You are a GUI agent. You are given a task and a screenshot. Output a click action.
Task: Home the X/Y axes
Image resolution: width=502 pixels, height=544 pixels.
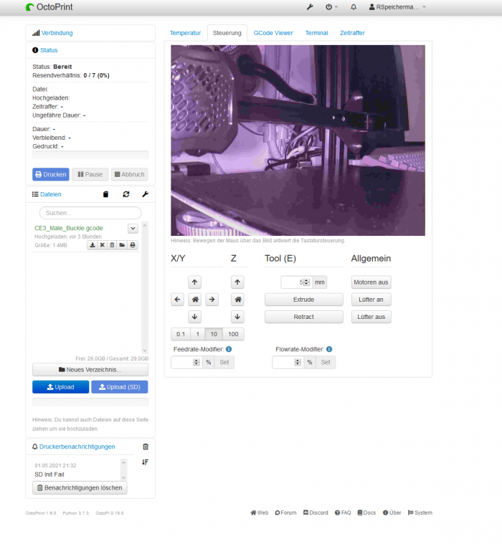click(x=194, y=300)
